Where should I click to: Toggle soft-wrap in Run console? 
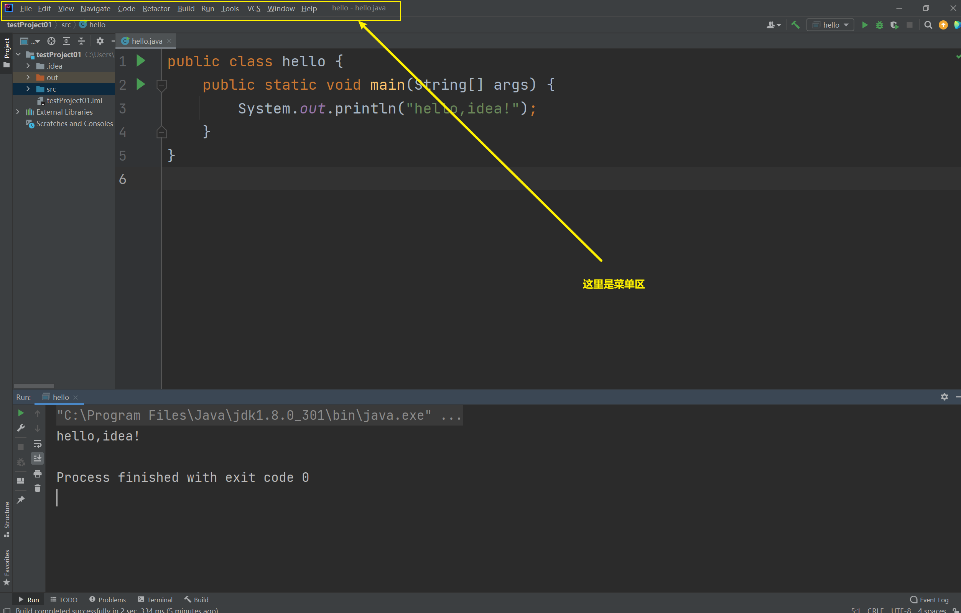click(38, 444)
